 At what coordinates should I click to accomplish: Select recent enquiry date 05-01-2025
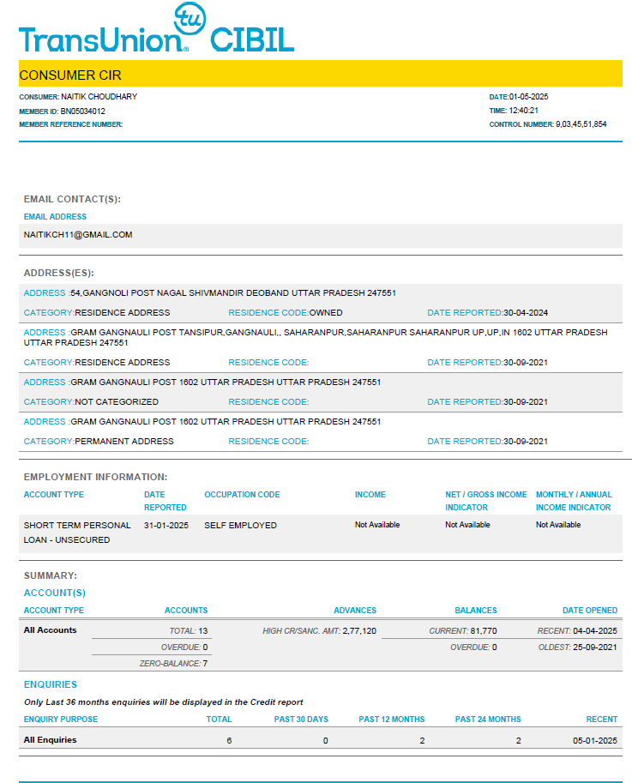[x=595, y=741]
